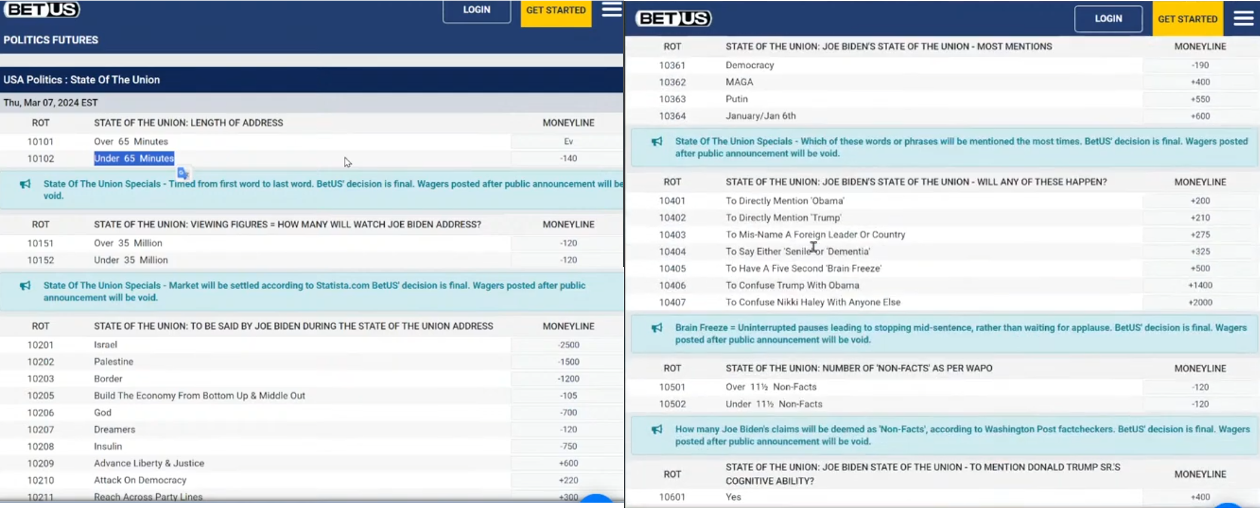The width and height of the screenshot is (1260, 517).
Task: Pick +600 odds for Advance Liberty & Justice
Action: pos(568,463)
